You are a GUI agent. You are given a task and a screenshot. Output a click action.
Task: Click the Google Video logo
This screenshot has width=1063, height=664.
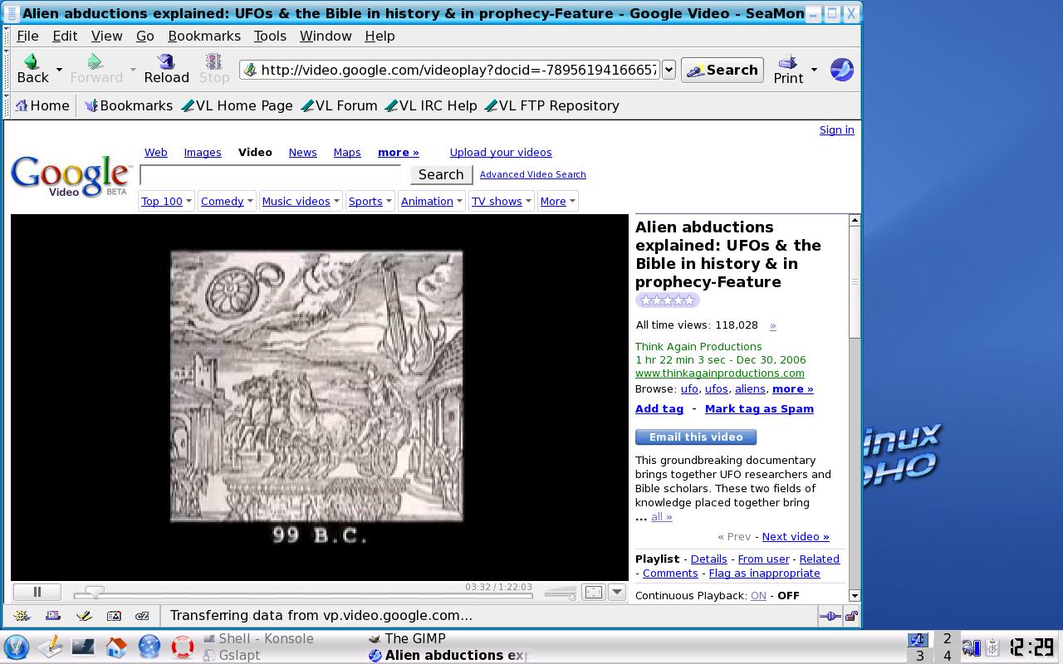71,176
